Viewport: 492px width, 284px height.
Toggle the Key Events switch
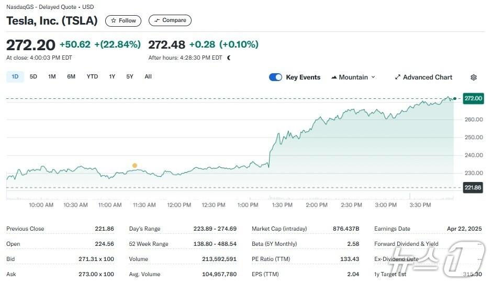275,77
